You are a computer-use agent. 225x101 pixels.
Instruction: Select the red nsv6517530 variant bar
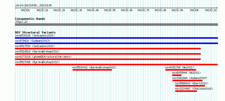pyautogui.click(x=108, y=49)
